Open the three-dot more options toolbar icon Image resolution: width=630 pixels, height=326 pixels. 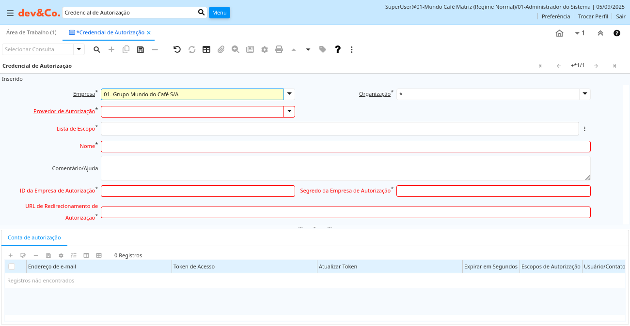click(x=352, y=49)
